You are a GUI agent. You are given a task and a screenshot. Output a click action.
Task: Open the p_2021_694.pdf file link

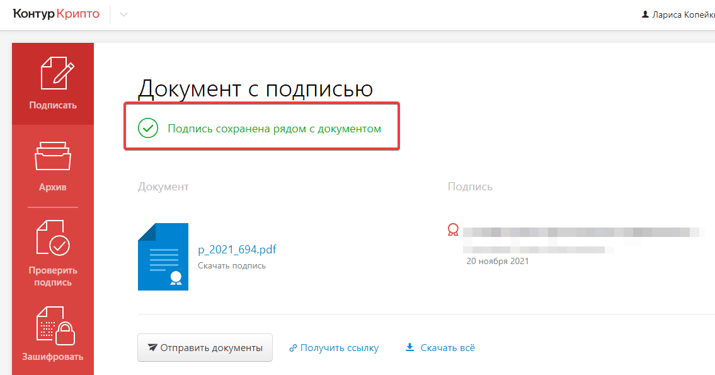click(x=237, y=250)
